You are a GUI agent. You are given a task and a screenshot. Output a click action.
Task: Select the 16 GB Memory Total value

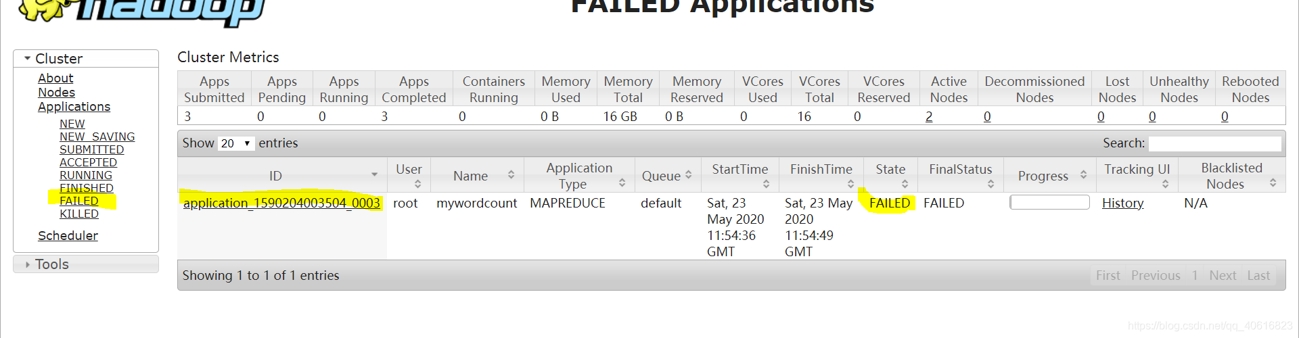pos(620,117)
